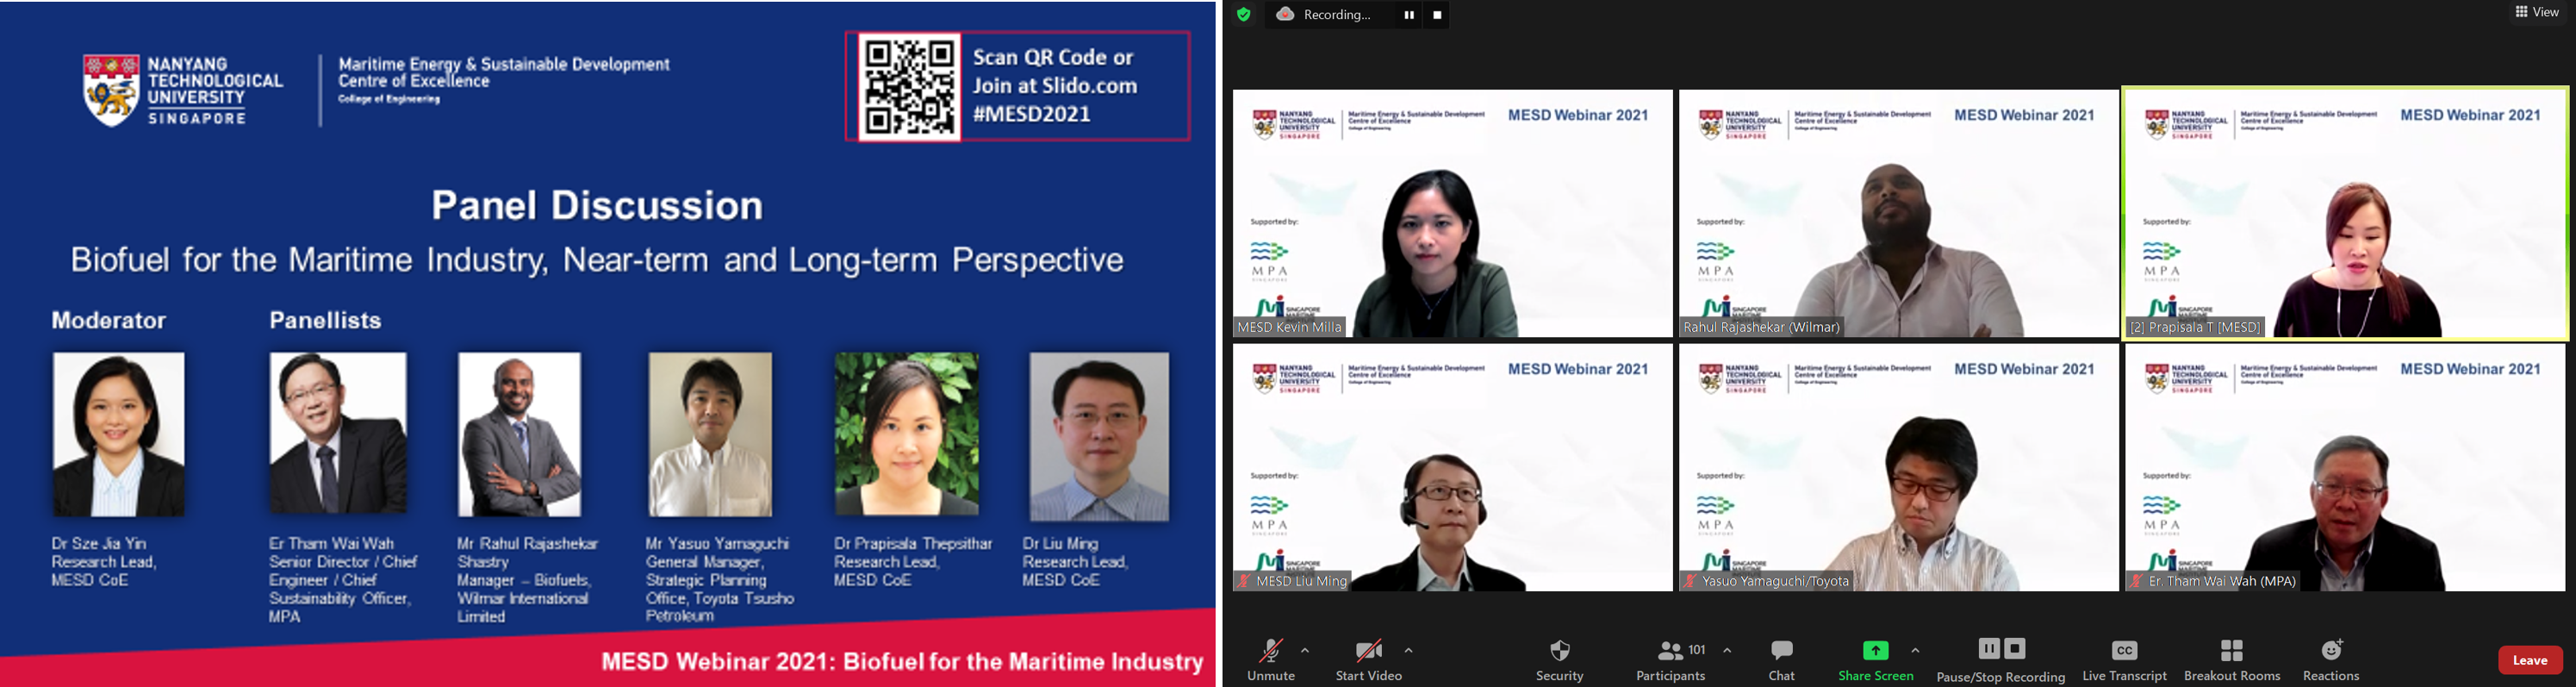Click the stop square in bottom toolbar recording

click(2015, 649)
